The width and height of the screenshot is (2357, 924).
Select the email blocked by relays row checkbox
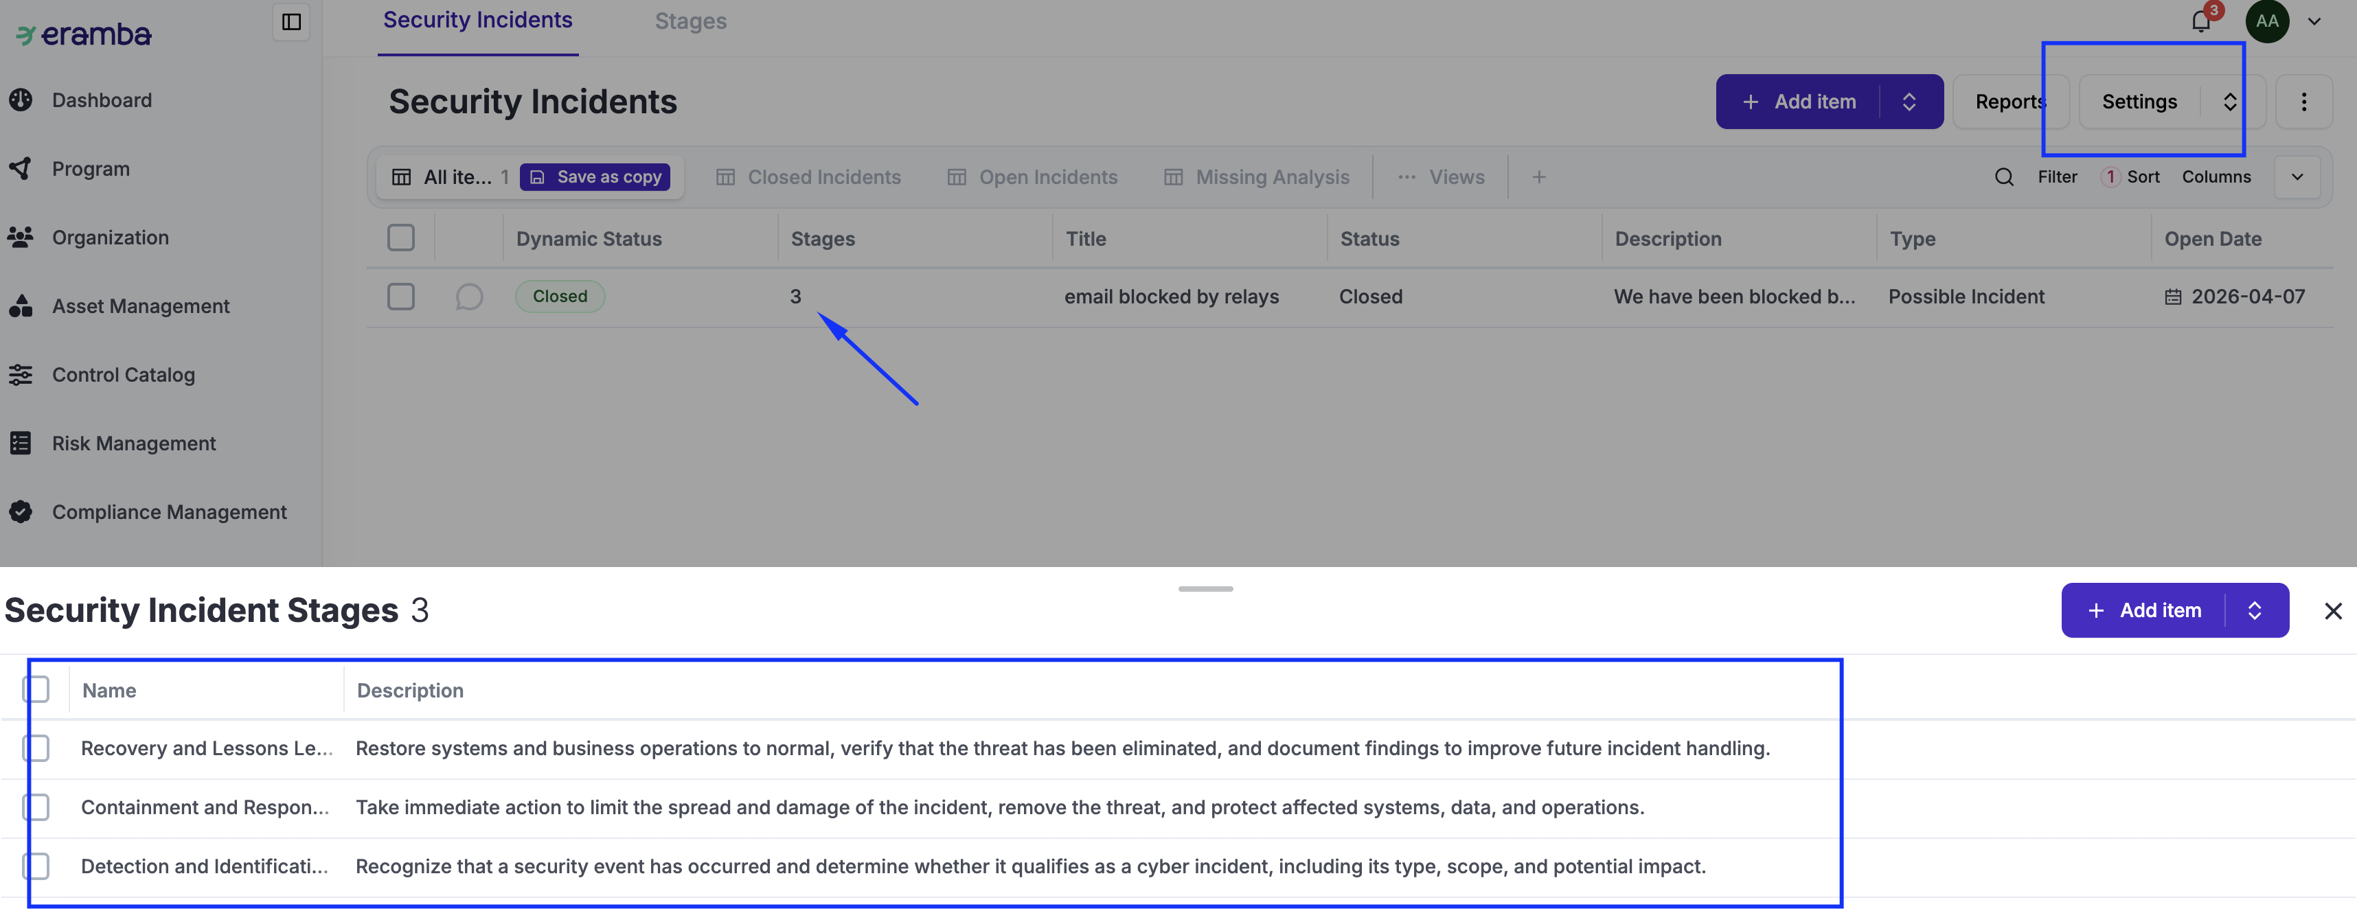click(x=401, y=297)
